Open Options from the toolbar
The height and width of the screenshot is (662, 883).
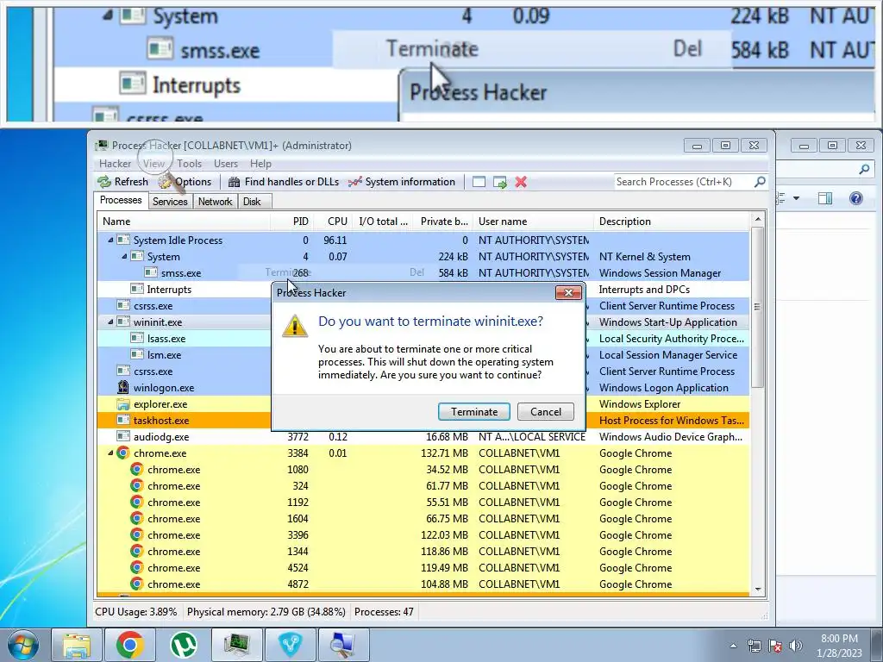(185, 182)
